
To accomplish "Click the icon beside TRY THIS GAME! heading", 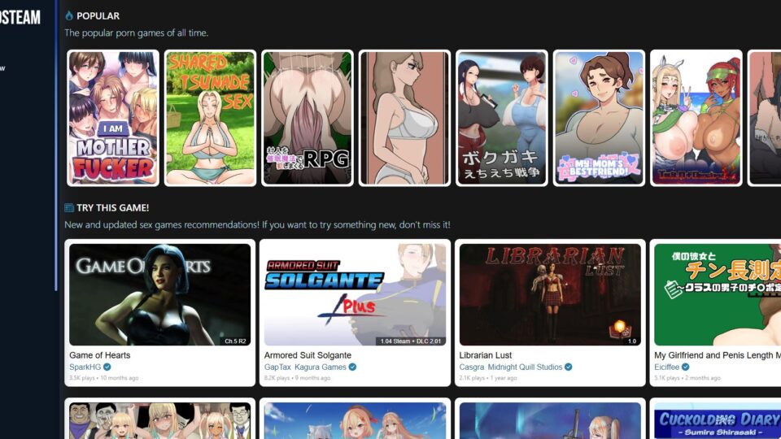I will click(x=68, y=207).
